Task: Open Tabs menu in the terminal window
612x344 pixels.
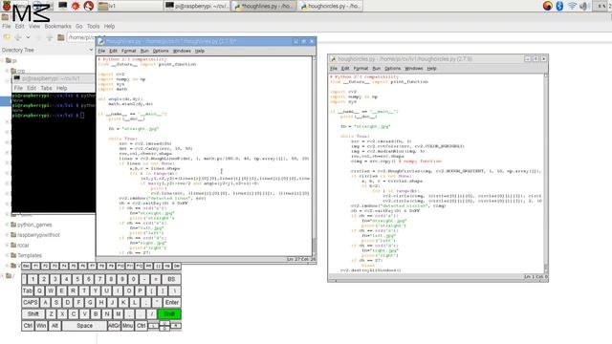Action: (46, 88)
